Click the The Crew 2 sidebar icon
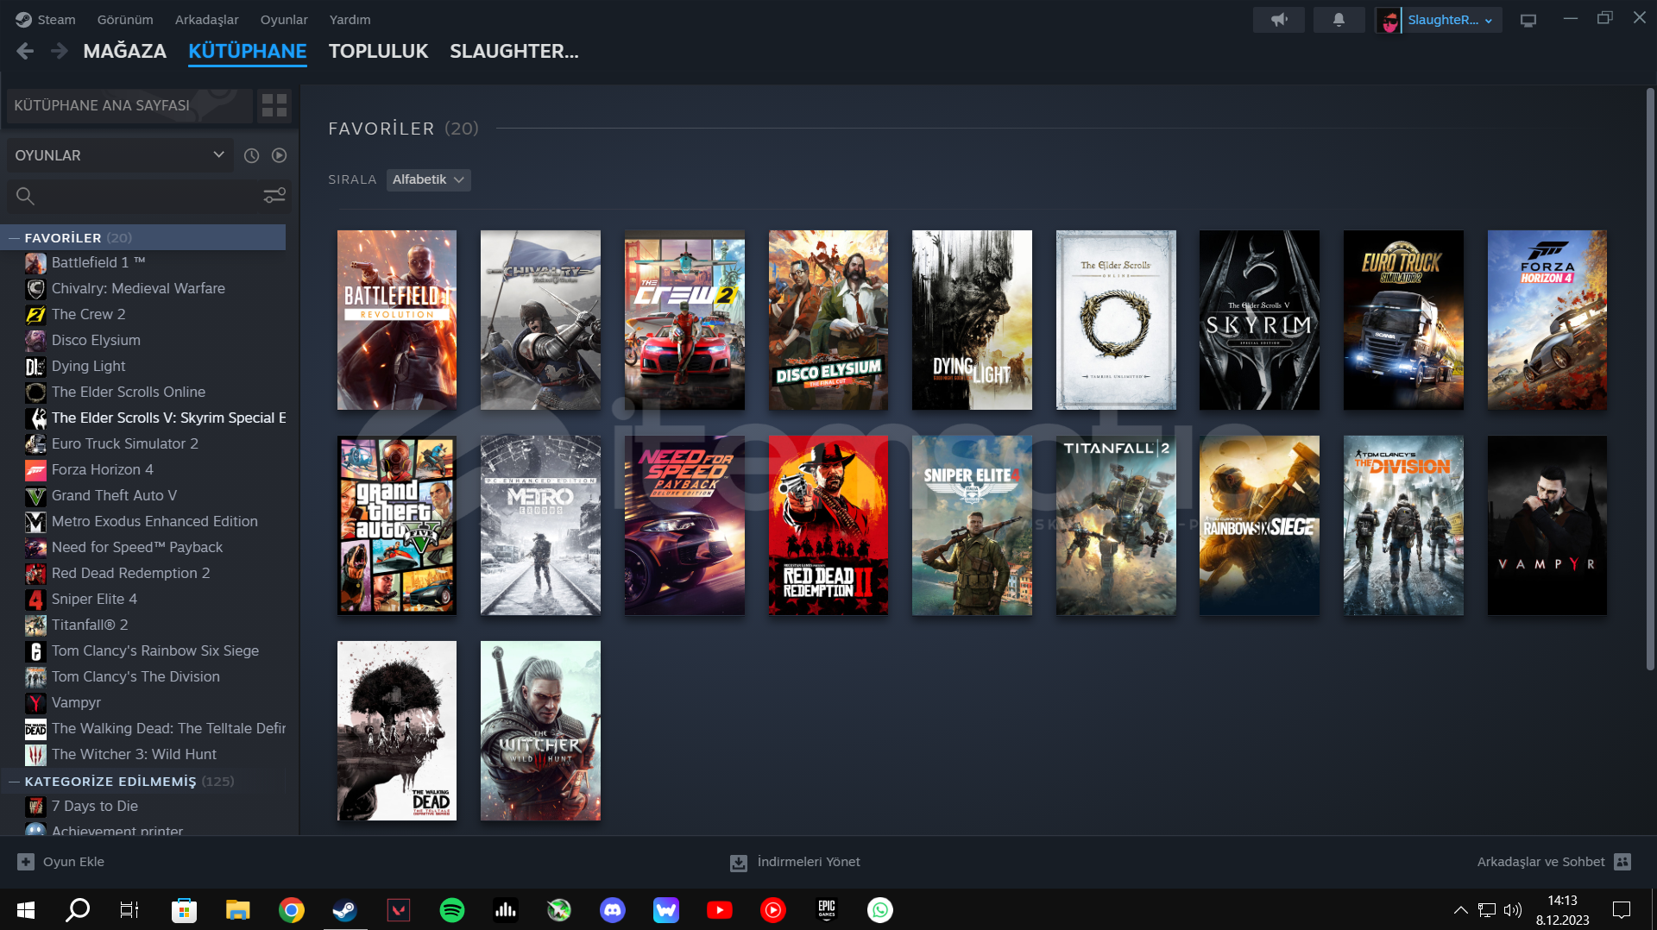 click(35, 315)
